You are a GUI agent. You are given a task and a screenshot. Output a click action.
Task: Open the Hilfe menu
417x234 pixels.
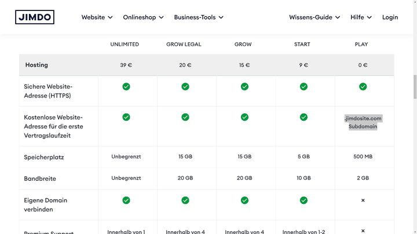(361, 17)
